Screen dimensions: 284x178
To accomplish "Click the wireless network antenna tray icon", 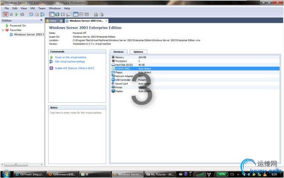I will 209,174.
